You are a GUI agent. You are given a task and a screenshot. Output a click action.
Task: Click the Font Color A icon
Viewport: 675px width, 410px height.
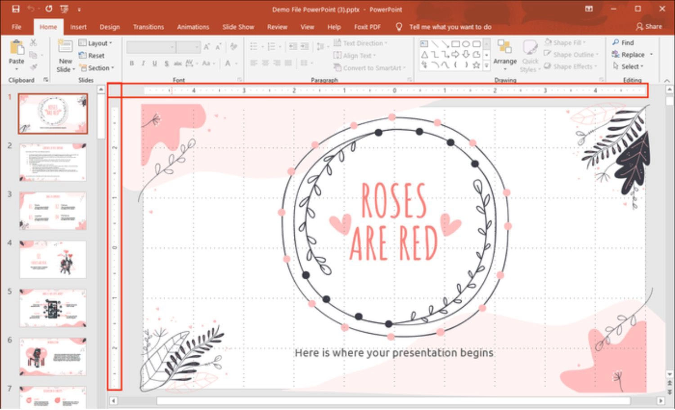point(228,63)
